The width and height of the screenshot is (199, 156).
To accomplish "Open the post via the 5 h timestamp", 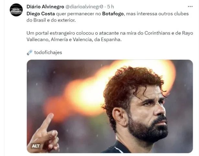I will point(111,7).
